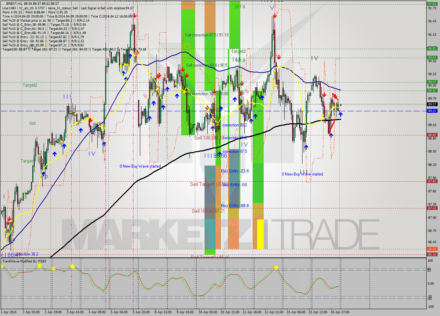Click the 'Sell 161.8 | 87.21' label
440x316 pixels.
point(208,211)
